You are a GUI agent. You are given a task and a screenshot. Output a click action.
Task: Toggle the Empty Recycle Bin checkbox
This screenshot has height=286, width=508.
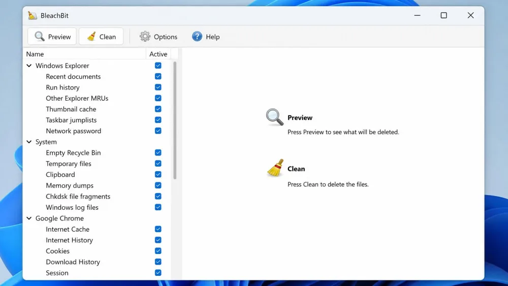click(158, 152)
